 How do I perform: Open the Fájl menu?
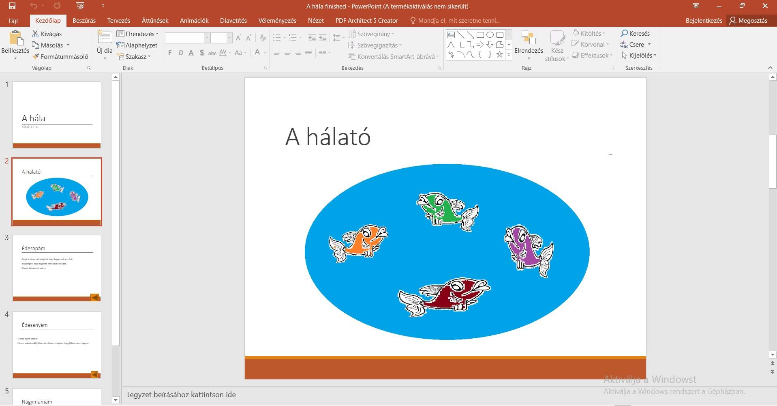tap(13, 20)
